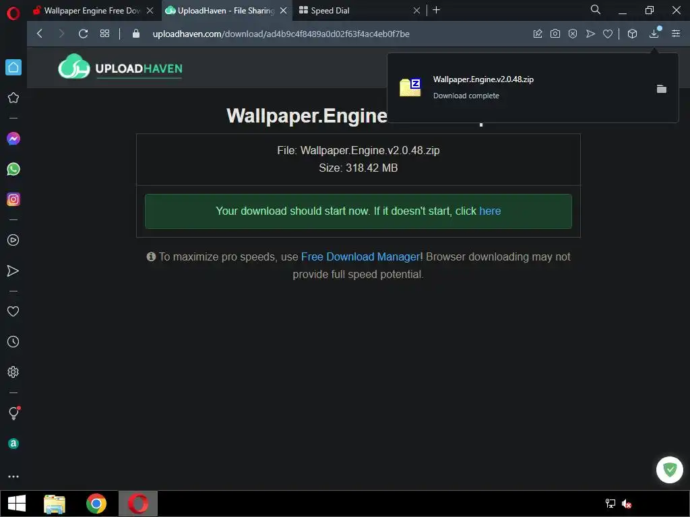Click the muted volume tray icon
The image size is (690, 517).
pyautogui.click(x=627, y=504)
